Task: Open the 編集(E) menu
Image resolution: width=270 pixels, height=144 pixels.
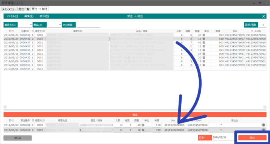Action: click(x=29, y=16)
